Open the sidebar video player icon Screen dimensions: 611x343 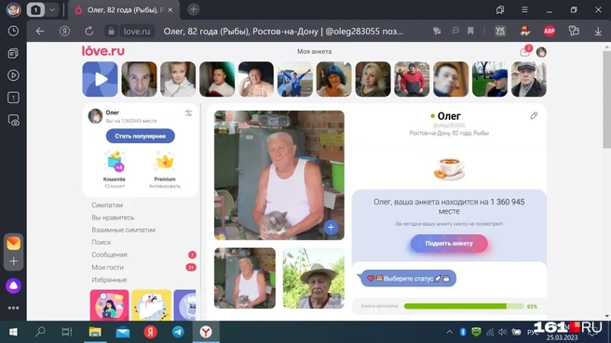13,75
